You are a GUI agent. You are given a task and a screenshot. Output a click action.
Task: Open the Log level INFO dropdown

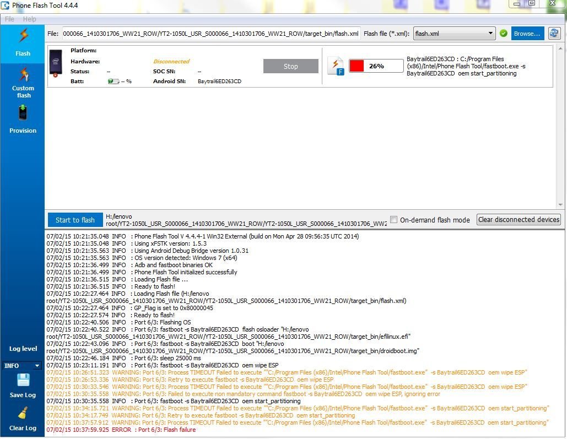tap(21, 366)
